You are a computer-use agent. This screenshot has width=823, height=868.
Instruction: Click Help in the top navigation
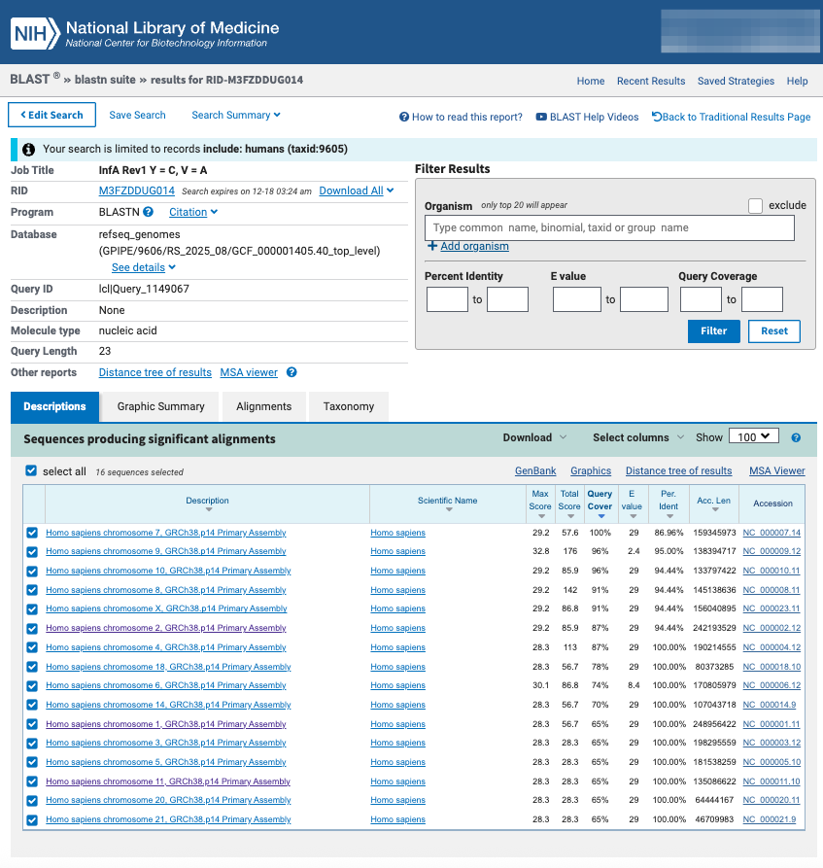pyautogui.click(x=797, y=81)
